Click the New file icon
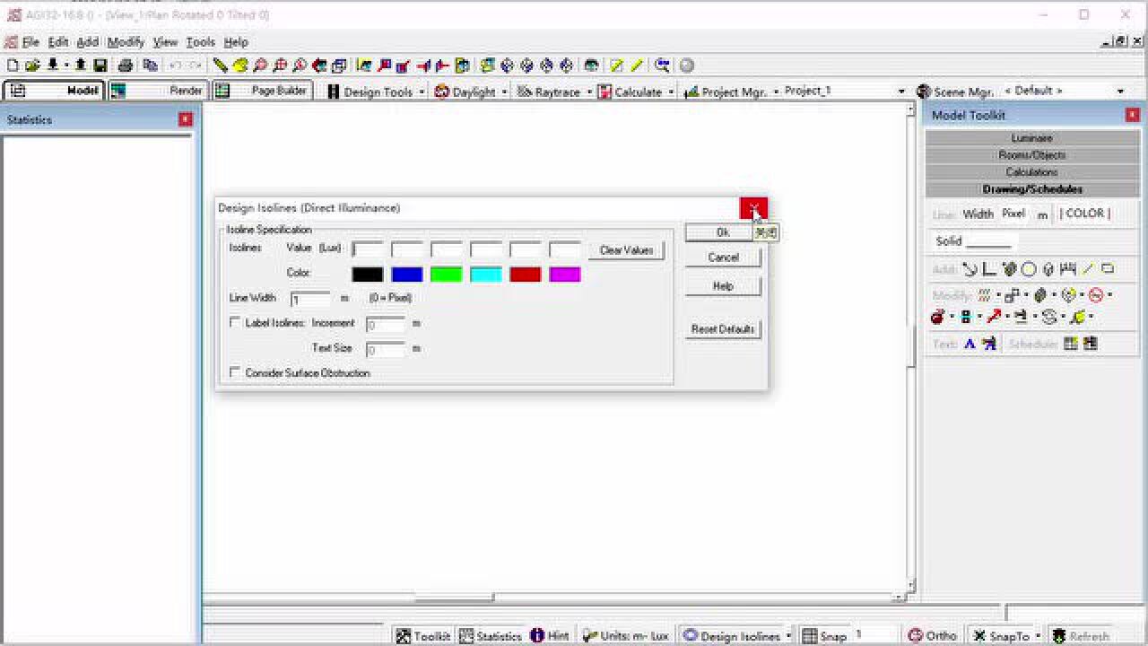The width and height of the screenshot is (1148, 646). (13, 65)
